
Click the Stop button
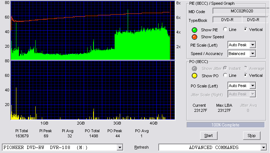(x=251, y=136)
